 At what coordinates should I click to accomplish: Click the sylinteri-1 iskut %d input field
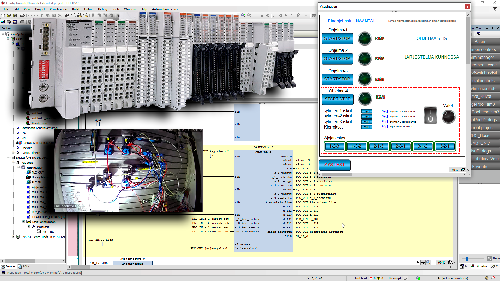pos(366,111)
